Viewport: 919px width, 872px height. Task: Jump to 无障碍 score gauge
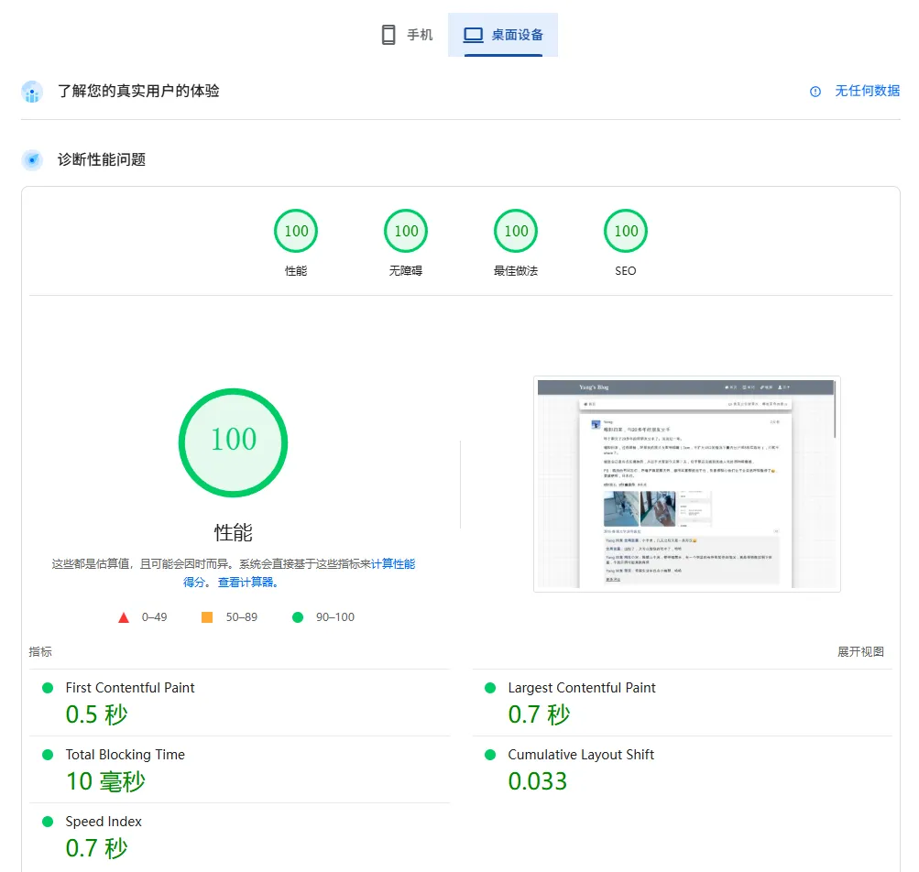coord(406,232)
